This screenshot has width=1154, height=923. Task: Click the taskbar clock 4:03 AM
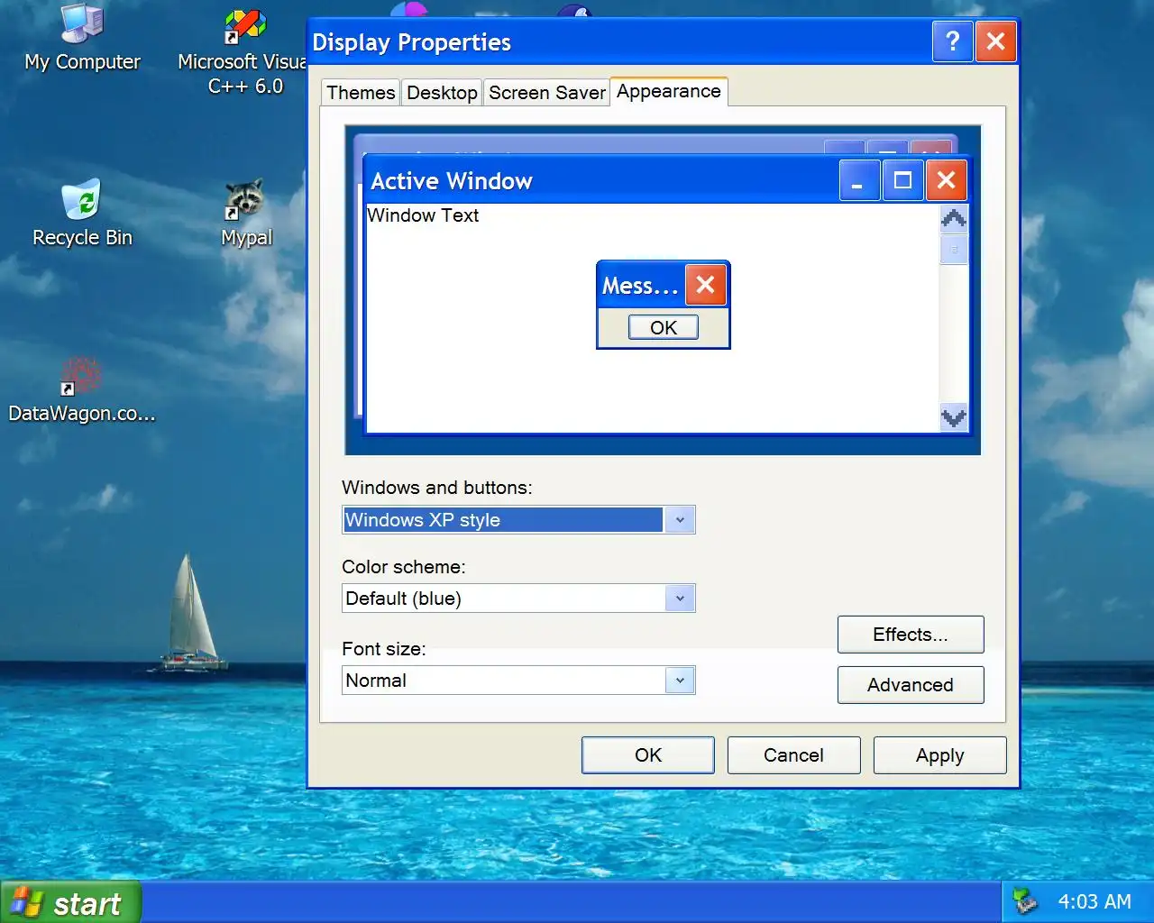click(1094, 901)
